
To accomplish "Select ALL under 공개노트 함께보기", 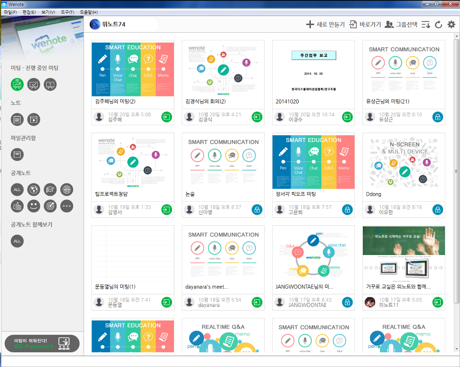I will click(18, 241).
